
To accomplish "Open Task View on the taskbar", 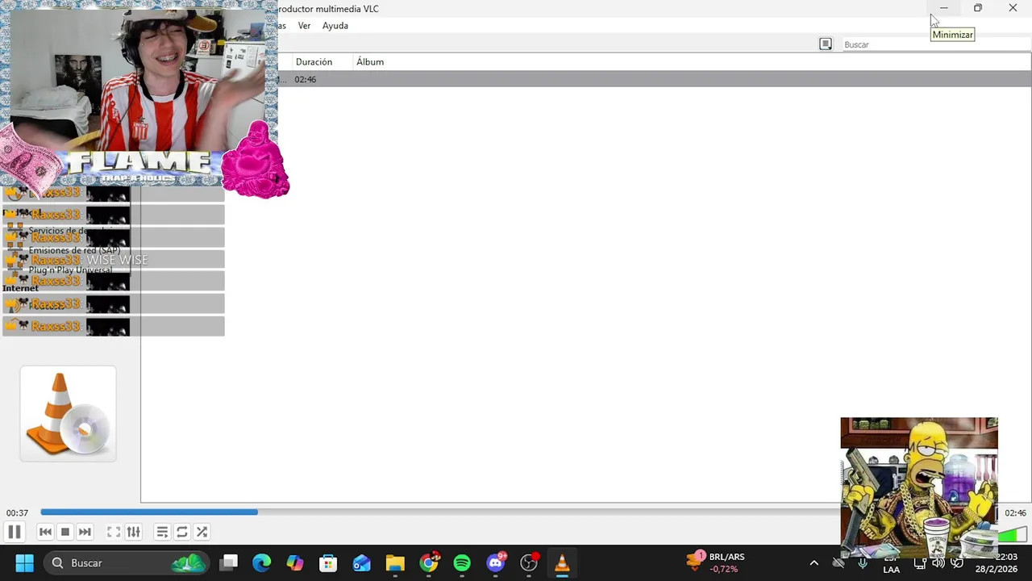I will (229, 563).
